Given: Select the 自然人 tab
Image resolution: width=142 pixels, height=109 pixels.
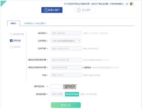Looking at the screenshot, I should coord(14,23).
